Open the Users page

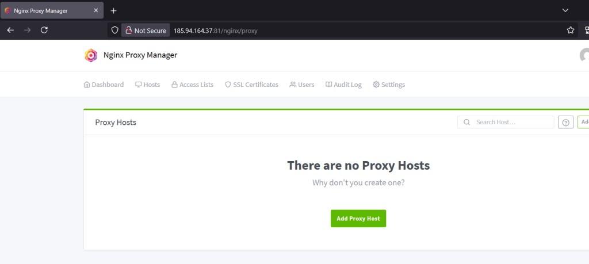[x=301, y=85]
